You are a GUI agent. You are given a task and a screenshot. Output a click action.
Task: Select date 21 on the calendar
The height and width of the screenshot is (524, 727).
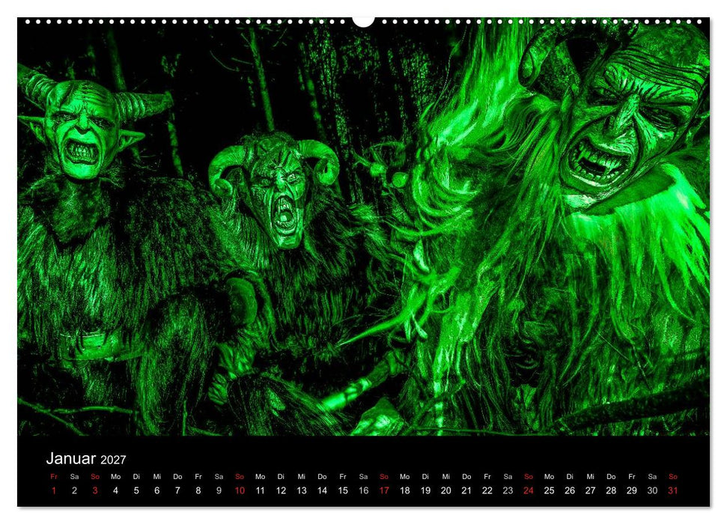click(x=467, y=490)
